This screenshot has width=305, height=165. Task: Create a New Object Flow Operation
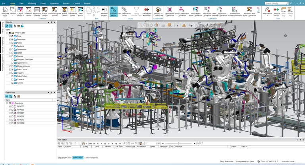point(196,12)
